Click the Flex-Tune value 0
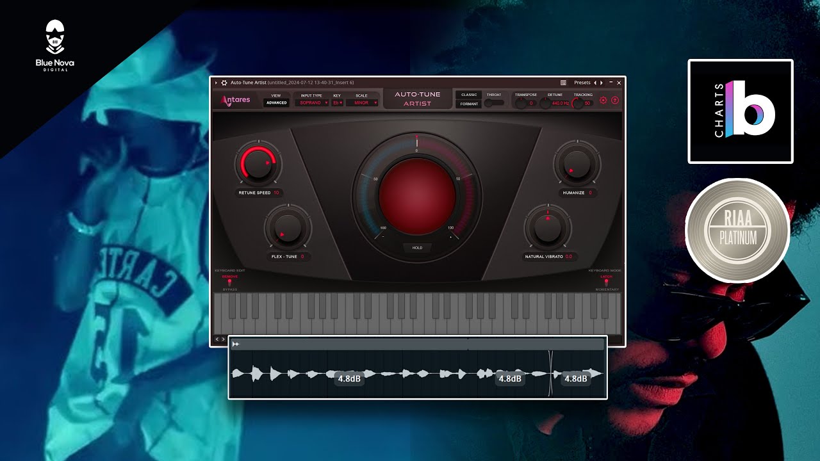Viewport: 820px width, 461px height. point(302,256)
